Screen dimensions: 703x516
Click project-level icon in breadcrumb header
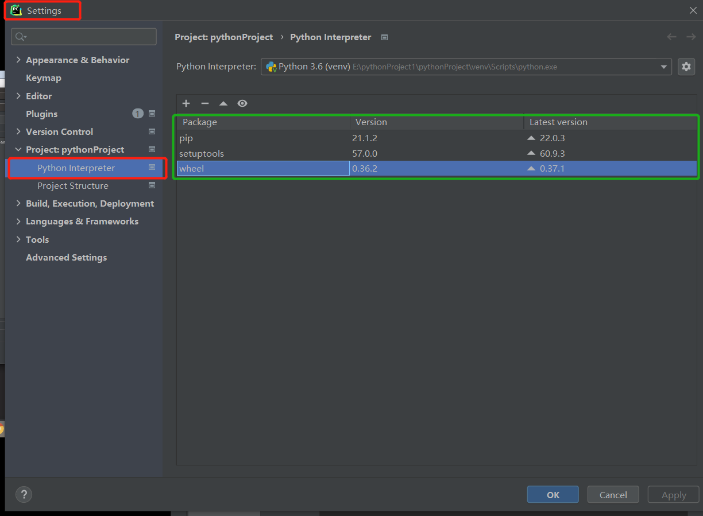385,37
